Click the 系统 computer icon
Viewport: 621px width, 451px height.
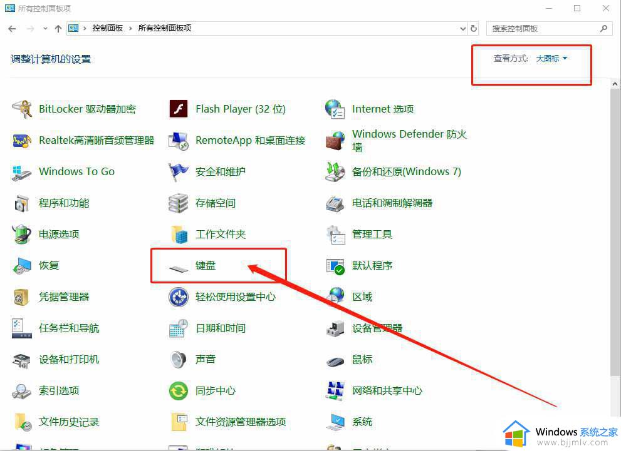[x=335, y=422]
